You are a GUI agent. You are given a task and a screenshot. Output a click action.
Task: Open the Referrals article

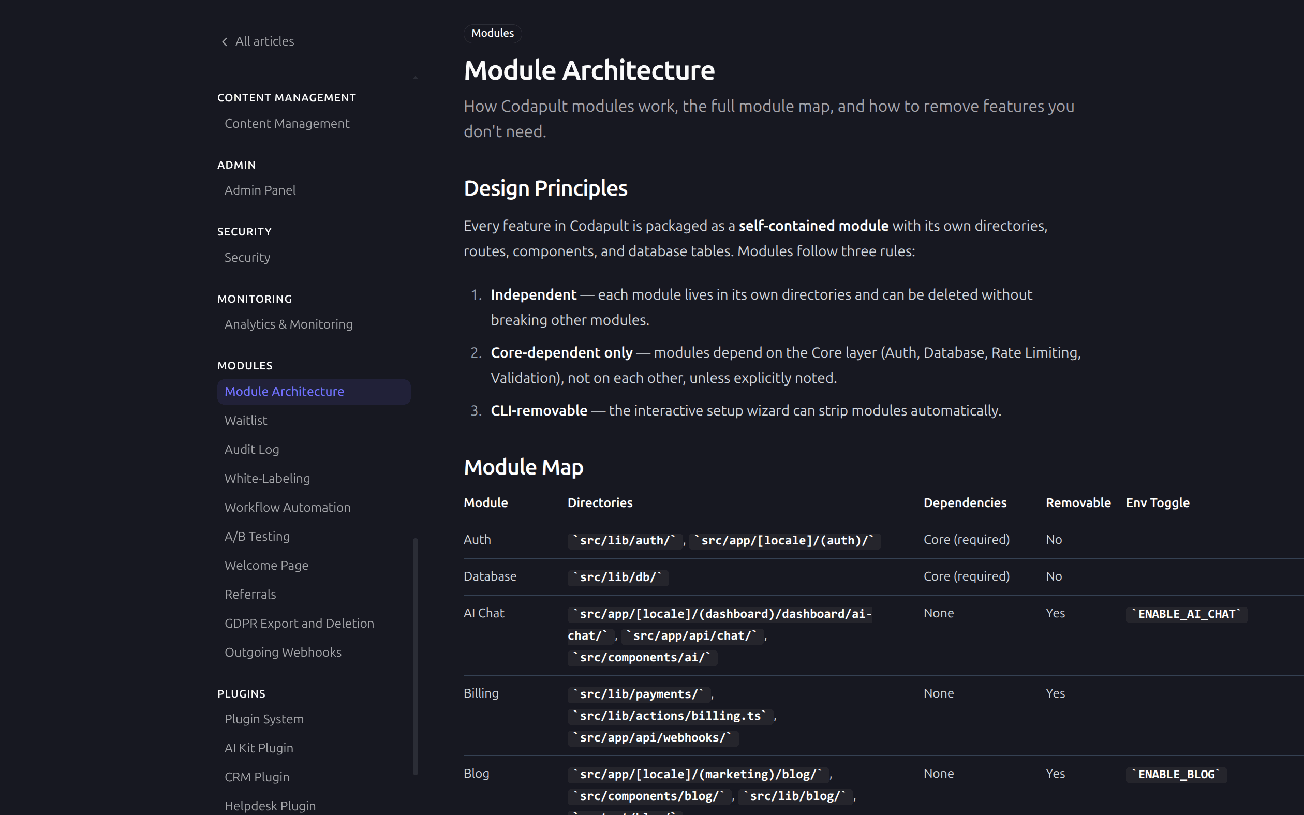tap(250, 595)
